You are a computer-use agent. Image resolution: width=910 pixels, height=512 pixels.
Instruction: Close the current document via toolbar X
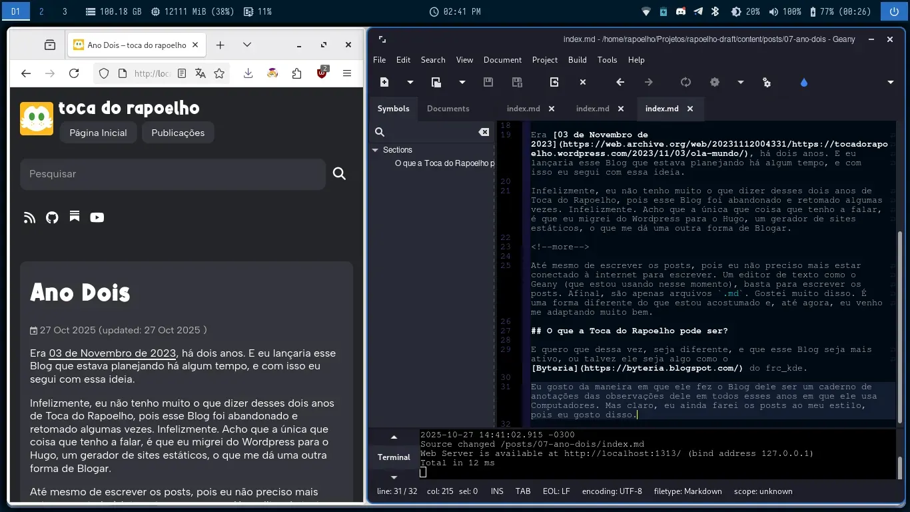(583, 82)
